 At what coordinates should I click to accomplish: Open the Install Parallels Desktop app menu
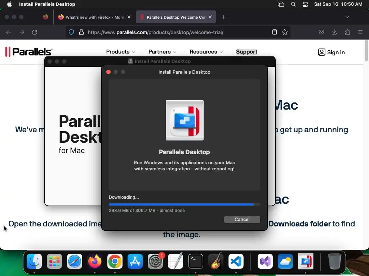click(x=47, y=4)
